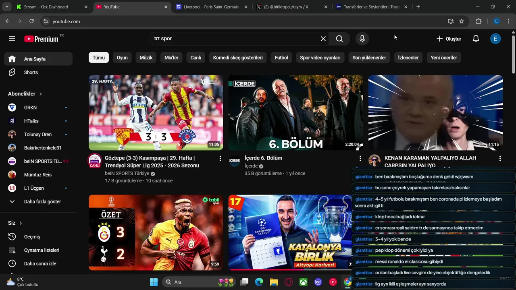This screenshot has height=290, width=516.
Task: Select the Müzik filter chip
Action: tap(146, 58)
